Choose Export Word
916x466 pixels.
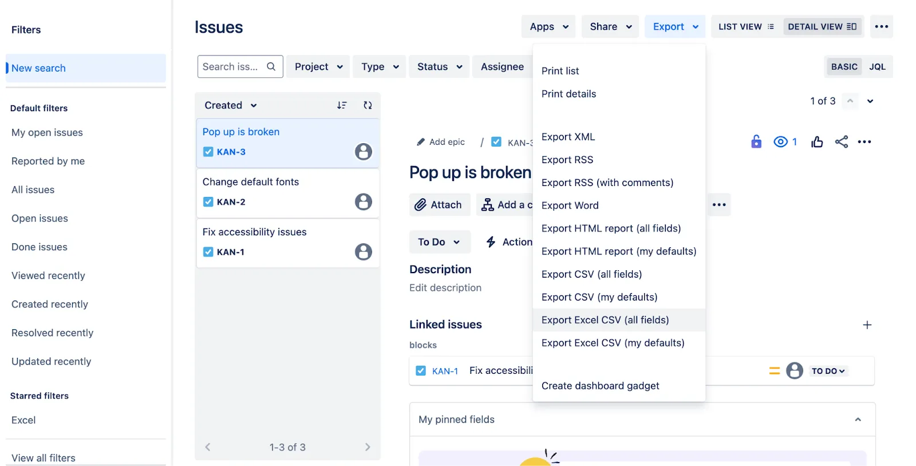619,206
